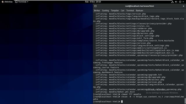Image resolution: width=186 pixels, height=104 pixels.
Task: Click the window title root@localhost:/var/www/html
Action: [x=139, y=6]
